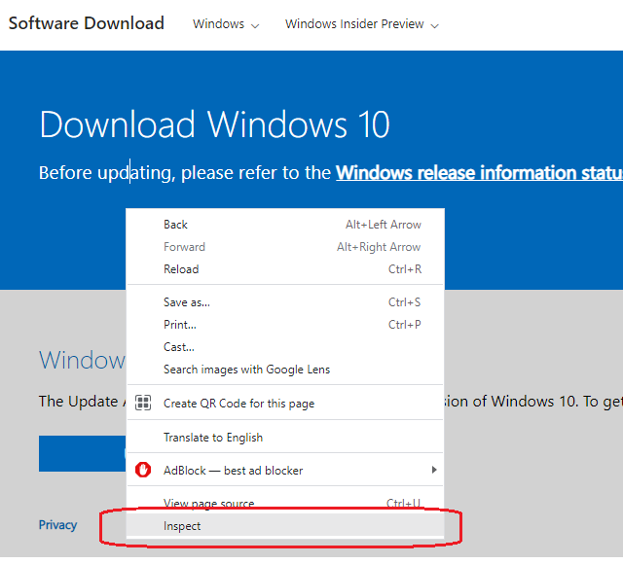Choose Create QR Code for this page
Viewport: 623px width, 564px height.
(x=285, y=404)
